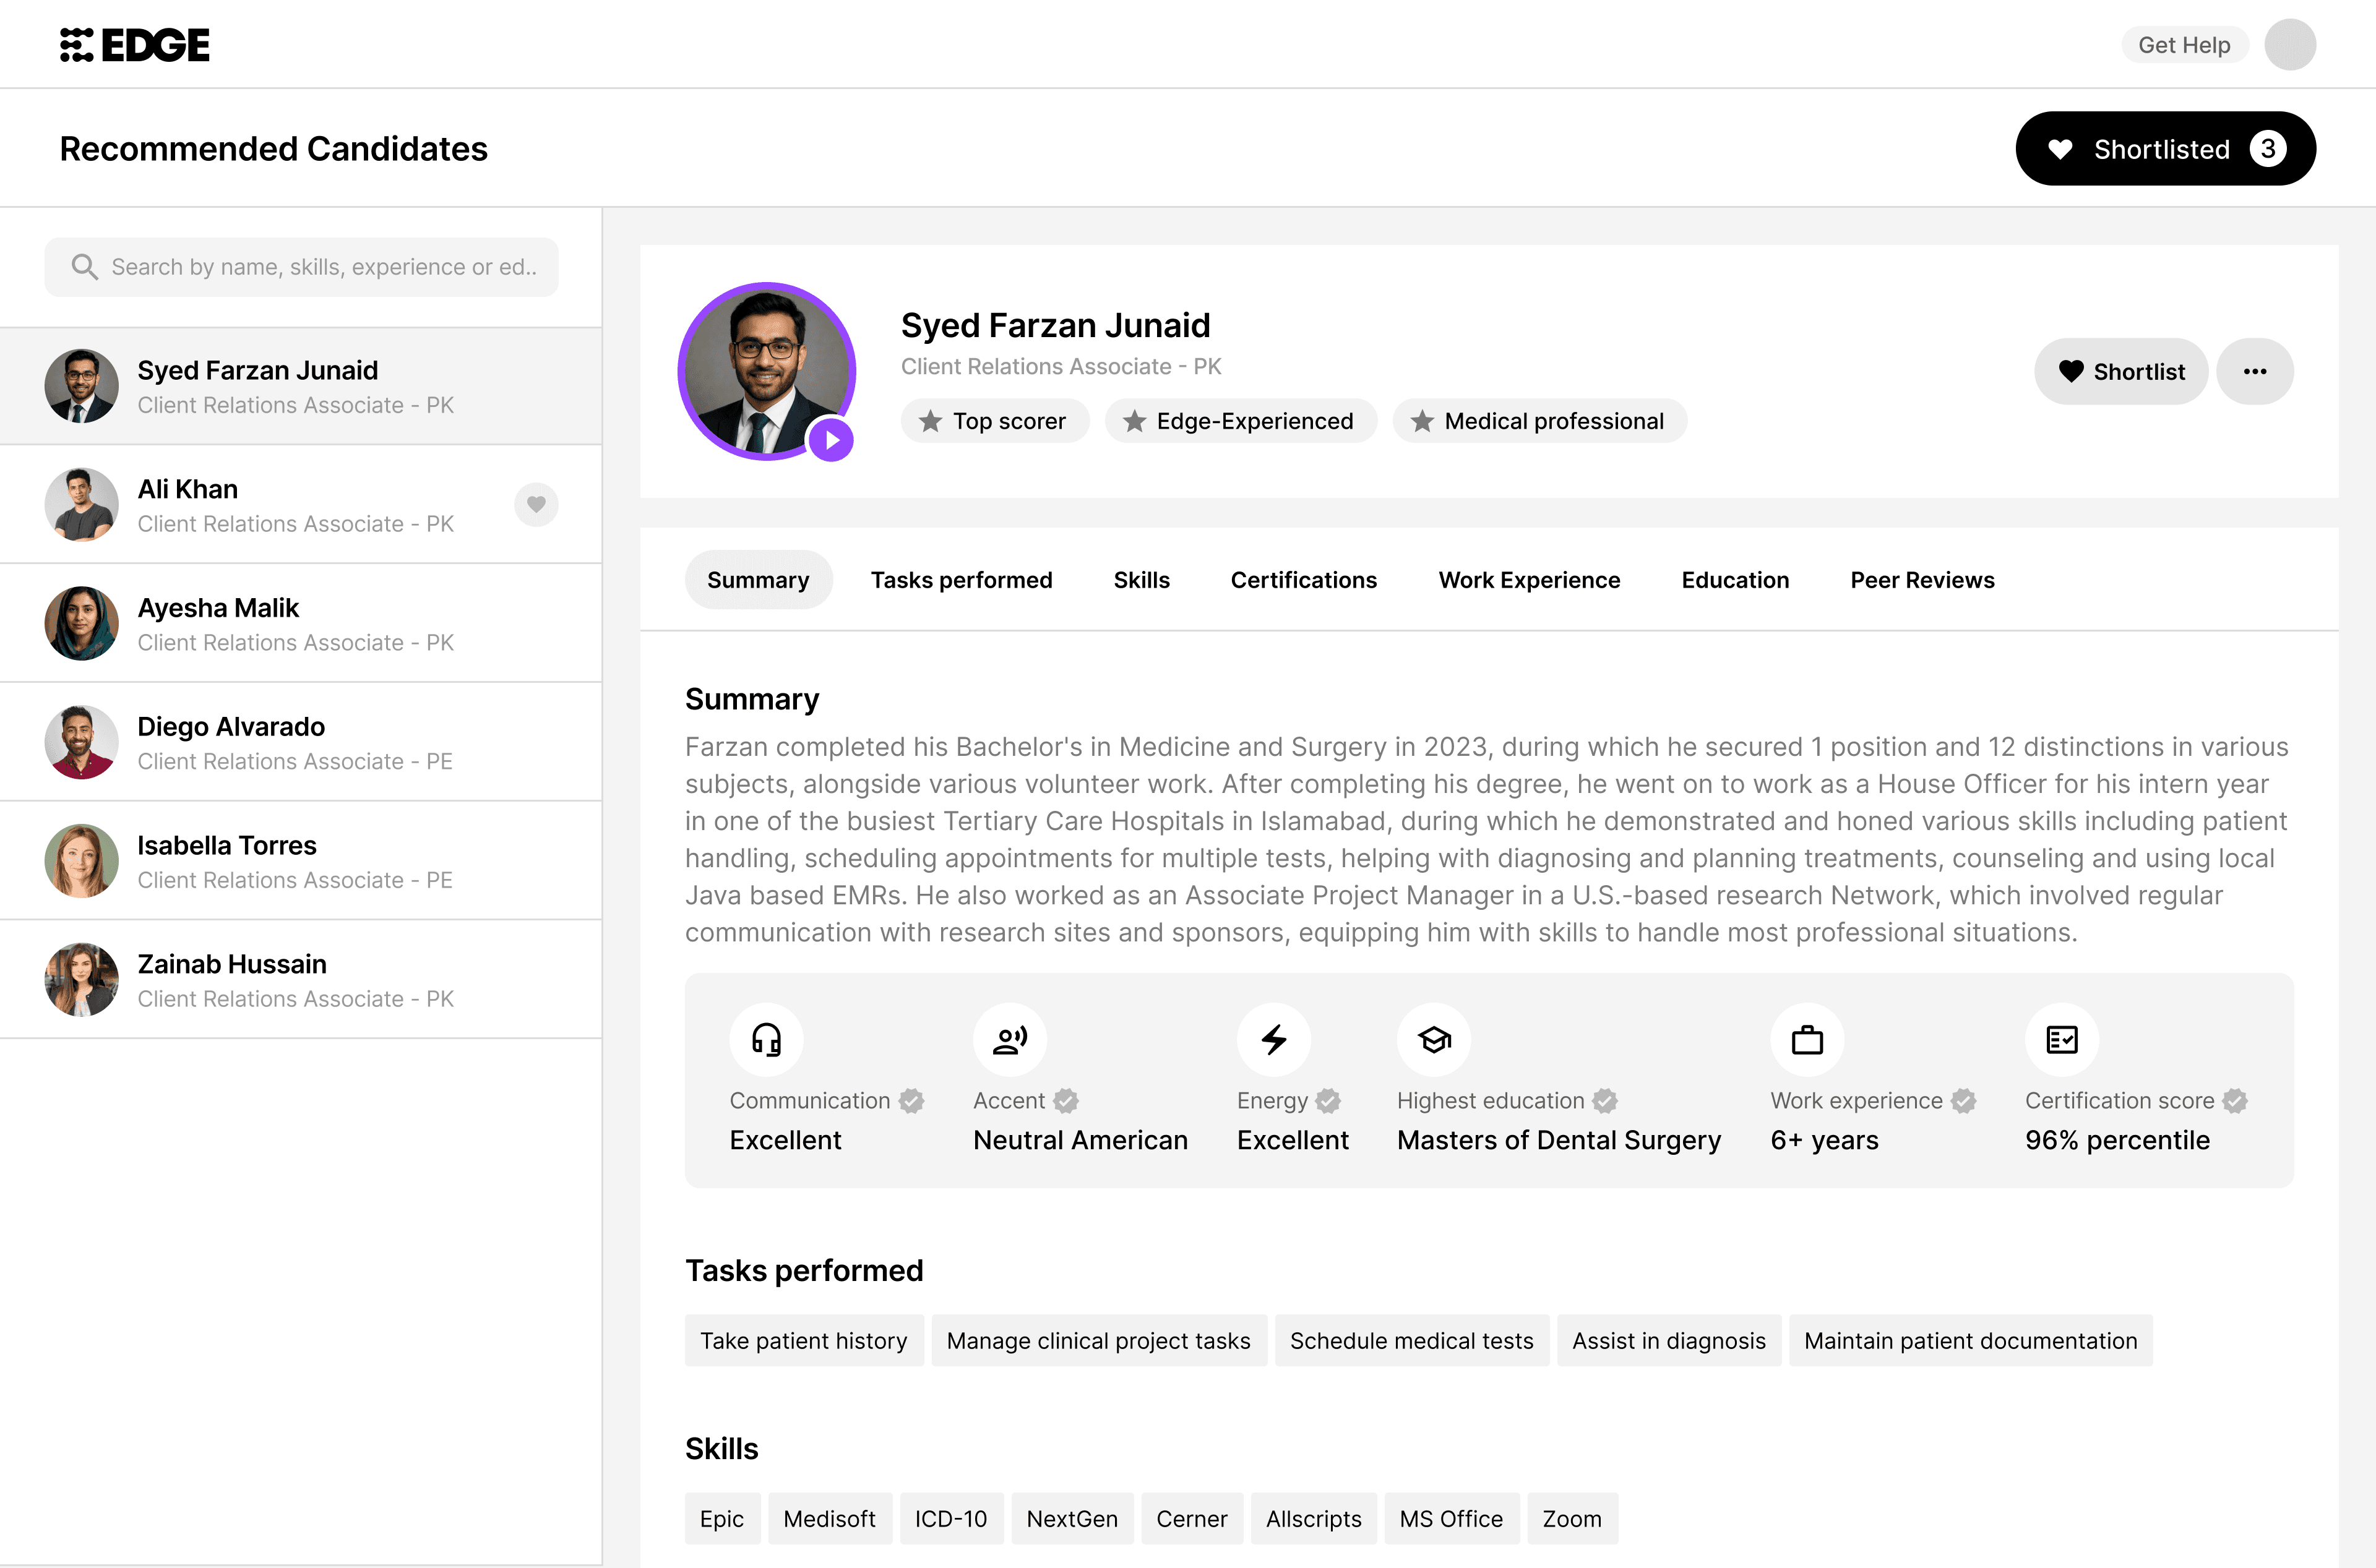This screenshot has height=1568, width=2376.
Task: Click the Highest education graduation cap icon
Action: tap(1434, 1040)
